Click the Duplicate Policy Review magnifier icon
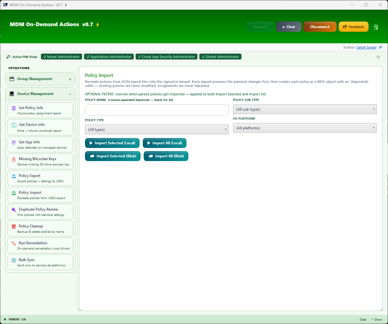Viewport: 388px width, 324px height. [x=14, y=210]
